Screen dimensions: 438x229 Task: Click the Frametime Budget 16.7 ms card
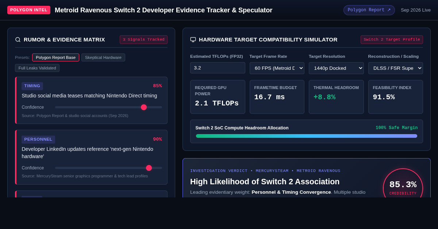(277, 97)
